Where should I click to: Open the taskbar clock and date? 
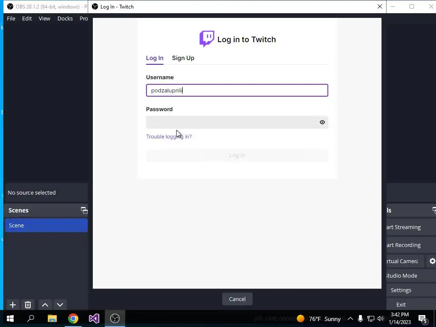[x=400, y=318]
